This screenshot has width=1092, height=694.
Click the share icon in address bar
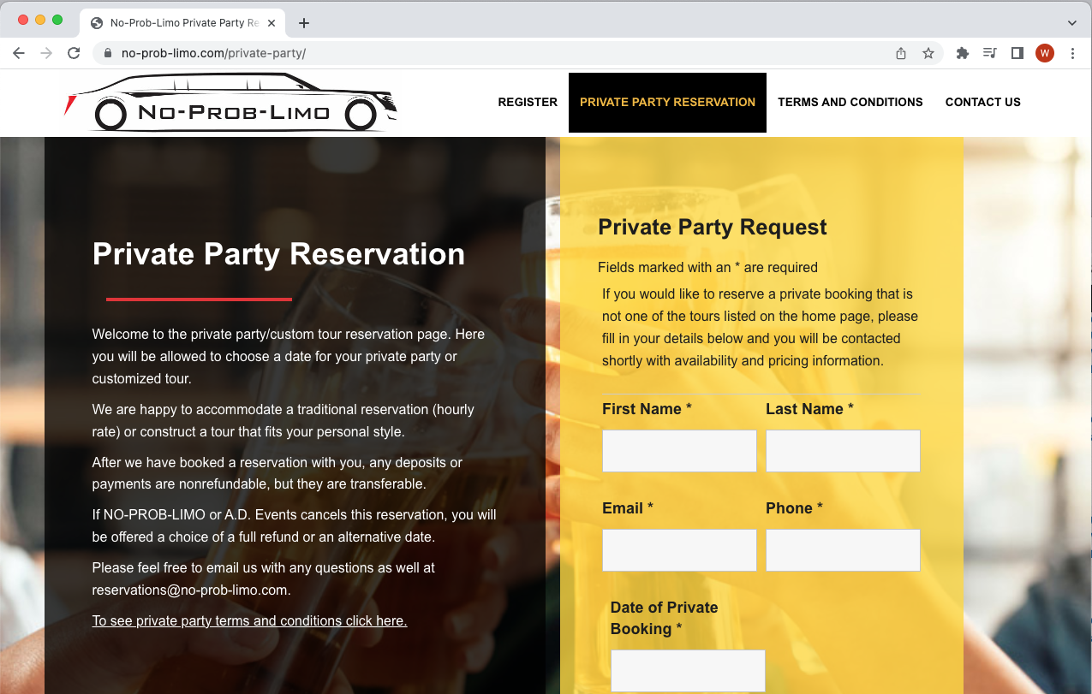[901, 53]
